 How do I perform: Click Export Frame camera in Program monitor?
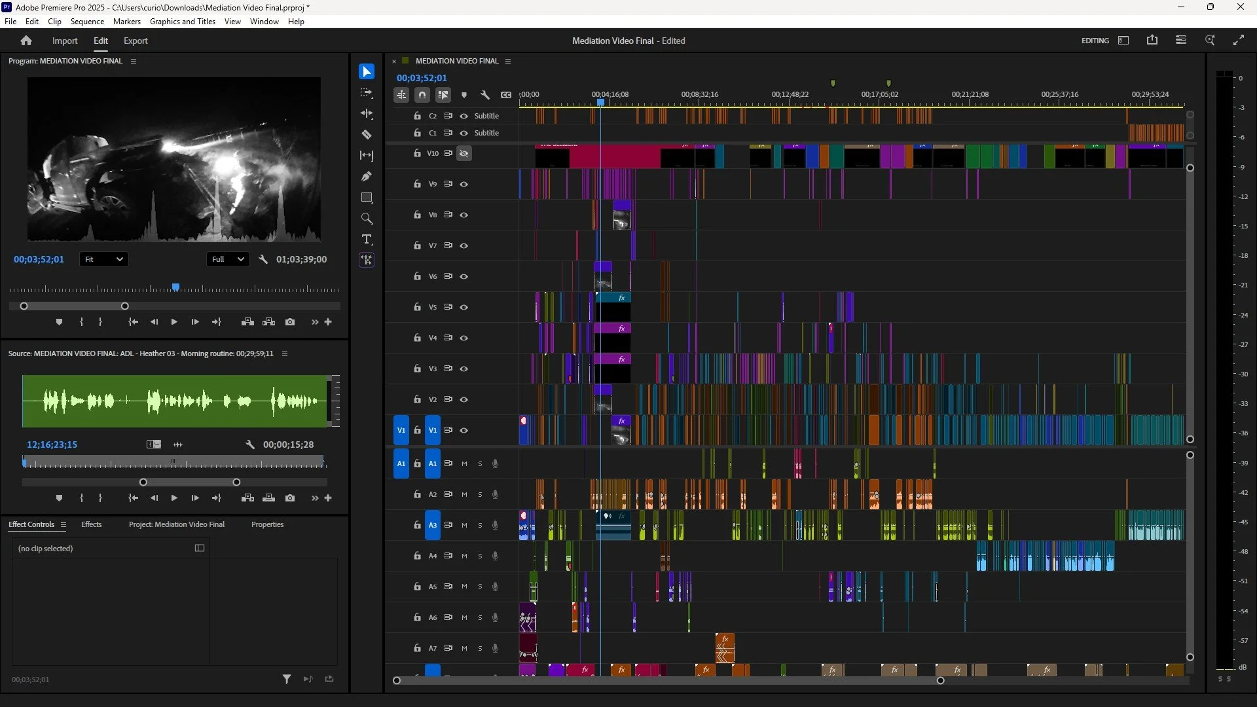pos(290,322)
